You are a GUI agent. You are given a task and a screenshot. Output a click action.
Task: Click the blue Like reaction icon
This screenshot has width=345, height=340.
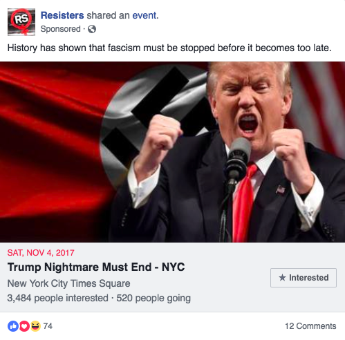coord(13,326)
